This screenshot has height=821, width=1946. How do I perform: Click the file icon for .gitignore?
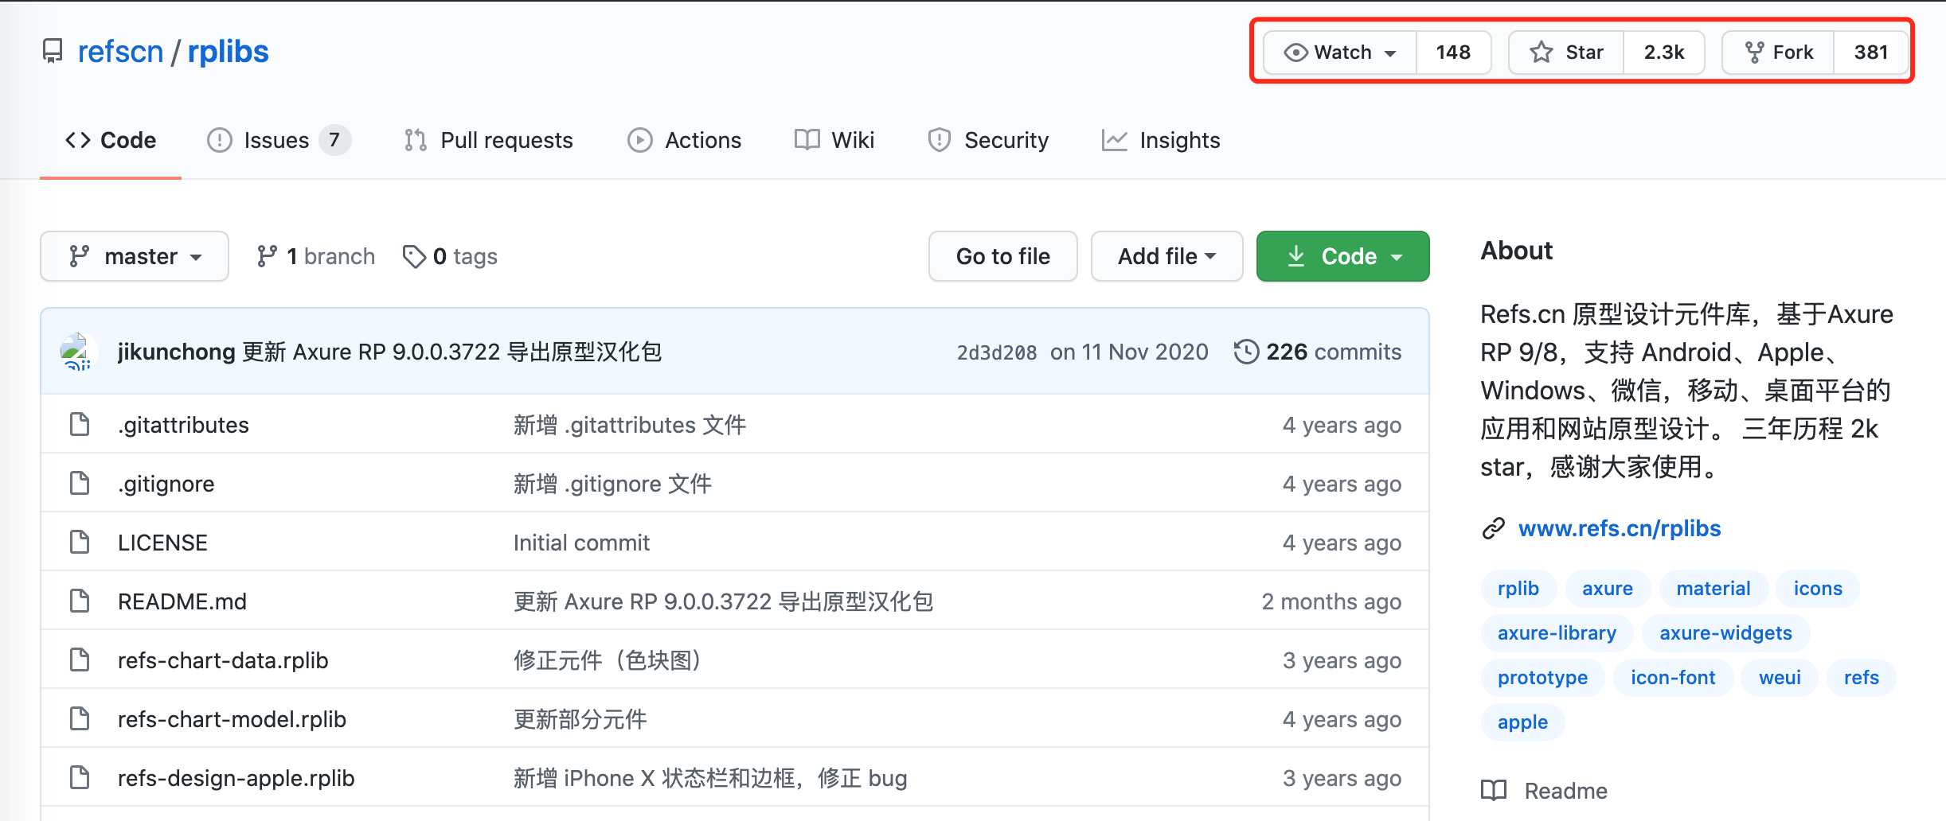tap(80, 483)
